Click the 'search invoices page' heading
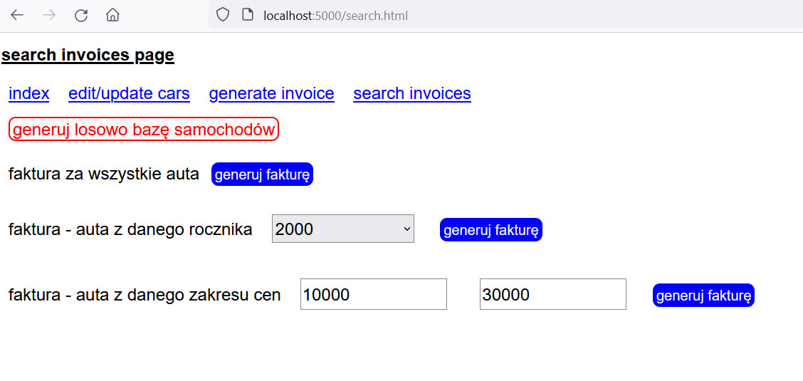 pyautogui.click(x=88, y=55)
